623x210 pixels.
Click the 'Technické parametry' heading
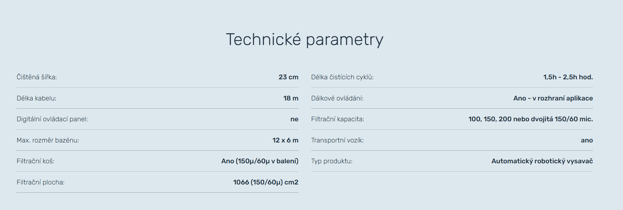pyautogui.click(x=304, y=40)
